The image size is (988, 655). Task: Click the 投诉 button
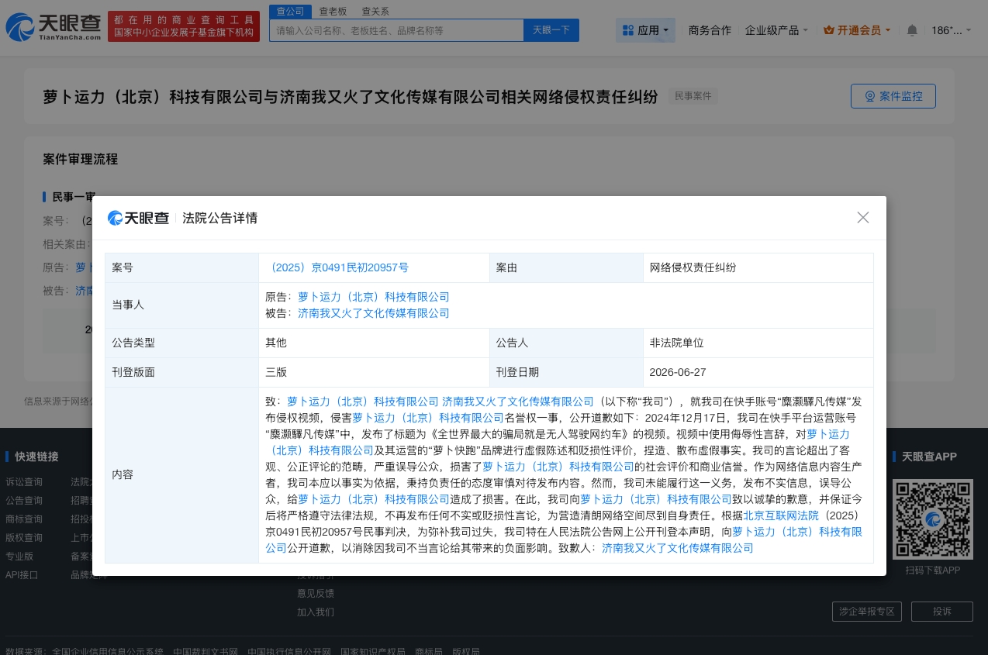[x=942, y=612]
